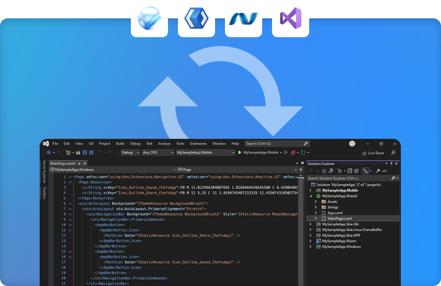441x286 pixels.
Task: Click the Silverlight logo tile at top
Action: point(149,19)
